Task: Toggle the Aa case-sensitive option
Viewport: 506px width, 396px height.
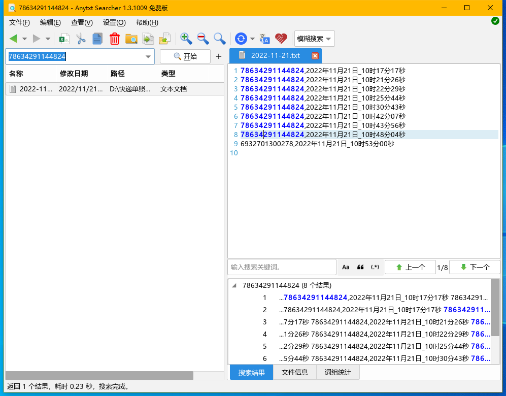Action: pyautogui.click(x=346, y=267)
